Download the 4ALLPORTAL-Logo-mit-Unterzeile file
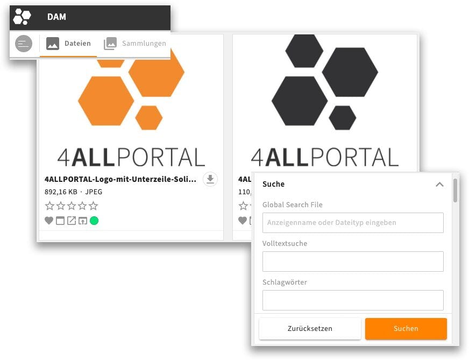The image size is (469, 360). coord(210,179)
